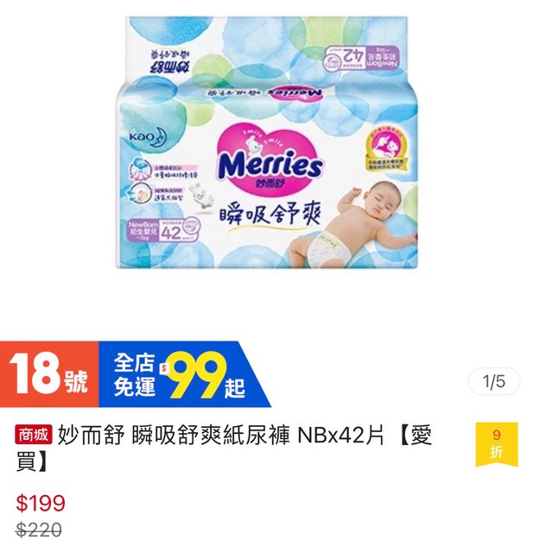Click the crossed-out $220 original price
Screen dimensions: 533x552
coord(39,530)
